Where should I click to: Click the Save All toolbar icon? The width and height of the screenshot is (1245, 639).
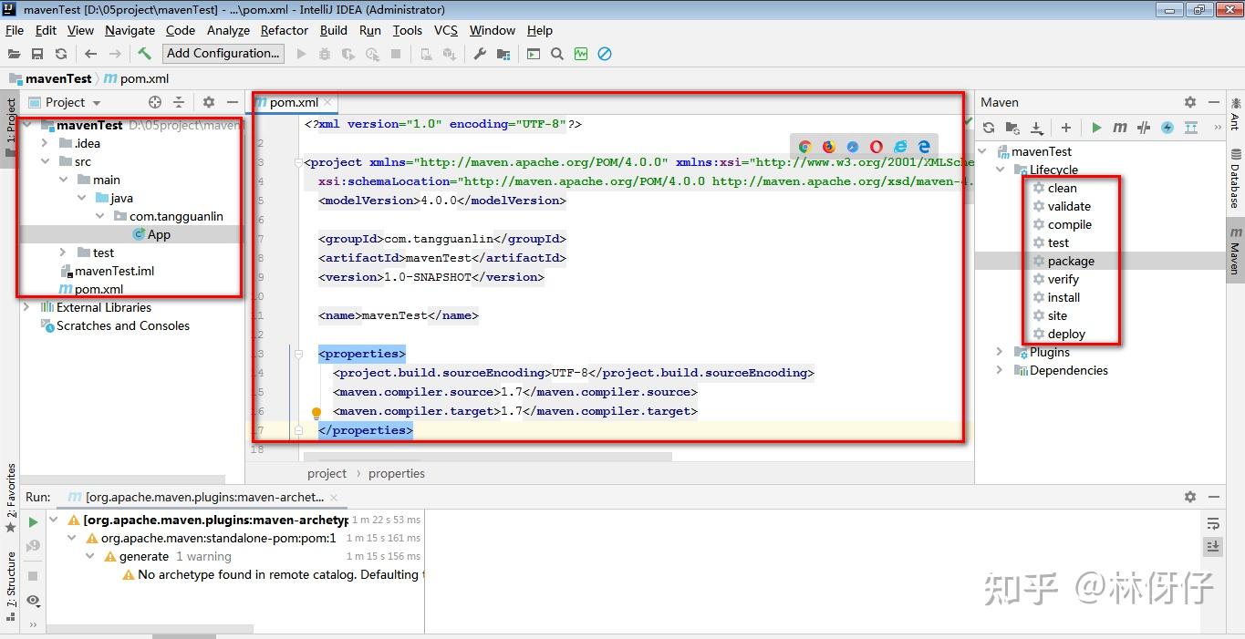pos(37,54)
